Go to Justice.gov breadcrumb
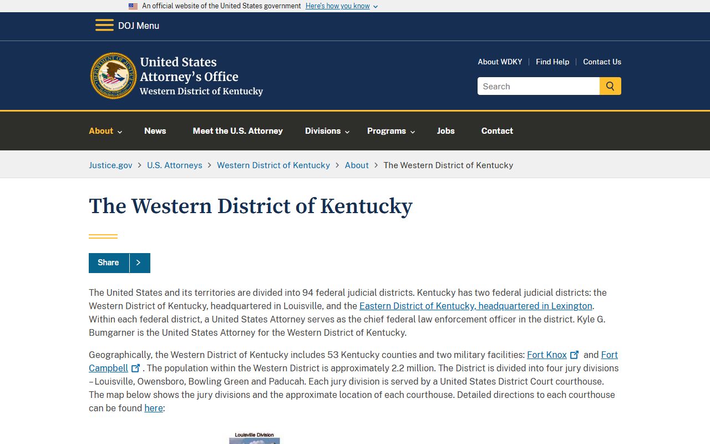Image resolution: width=710 pixels, height=444 pixels. coord(110,165)
